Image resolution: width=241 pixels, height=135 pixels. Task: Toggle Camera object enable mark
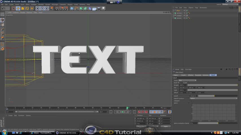pos(187,16)
